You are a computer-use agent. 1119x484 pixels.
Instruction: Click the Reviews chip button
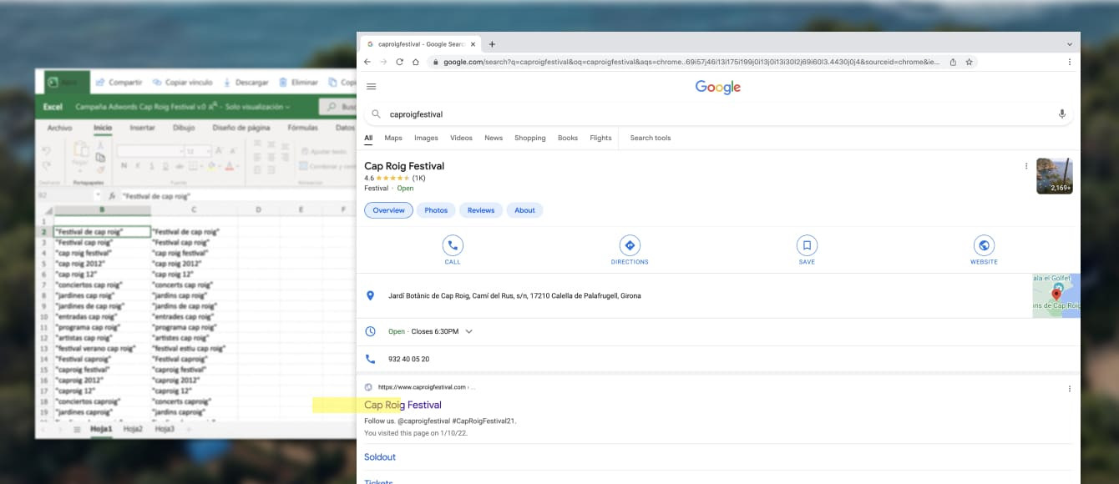point(481,210)
